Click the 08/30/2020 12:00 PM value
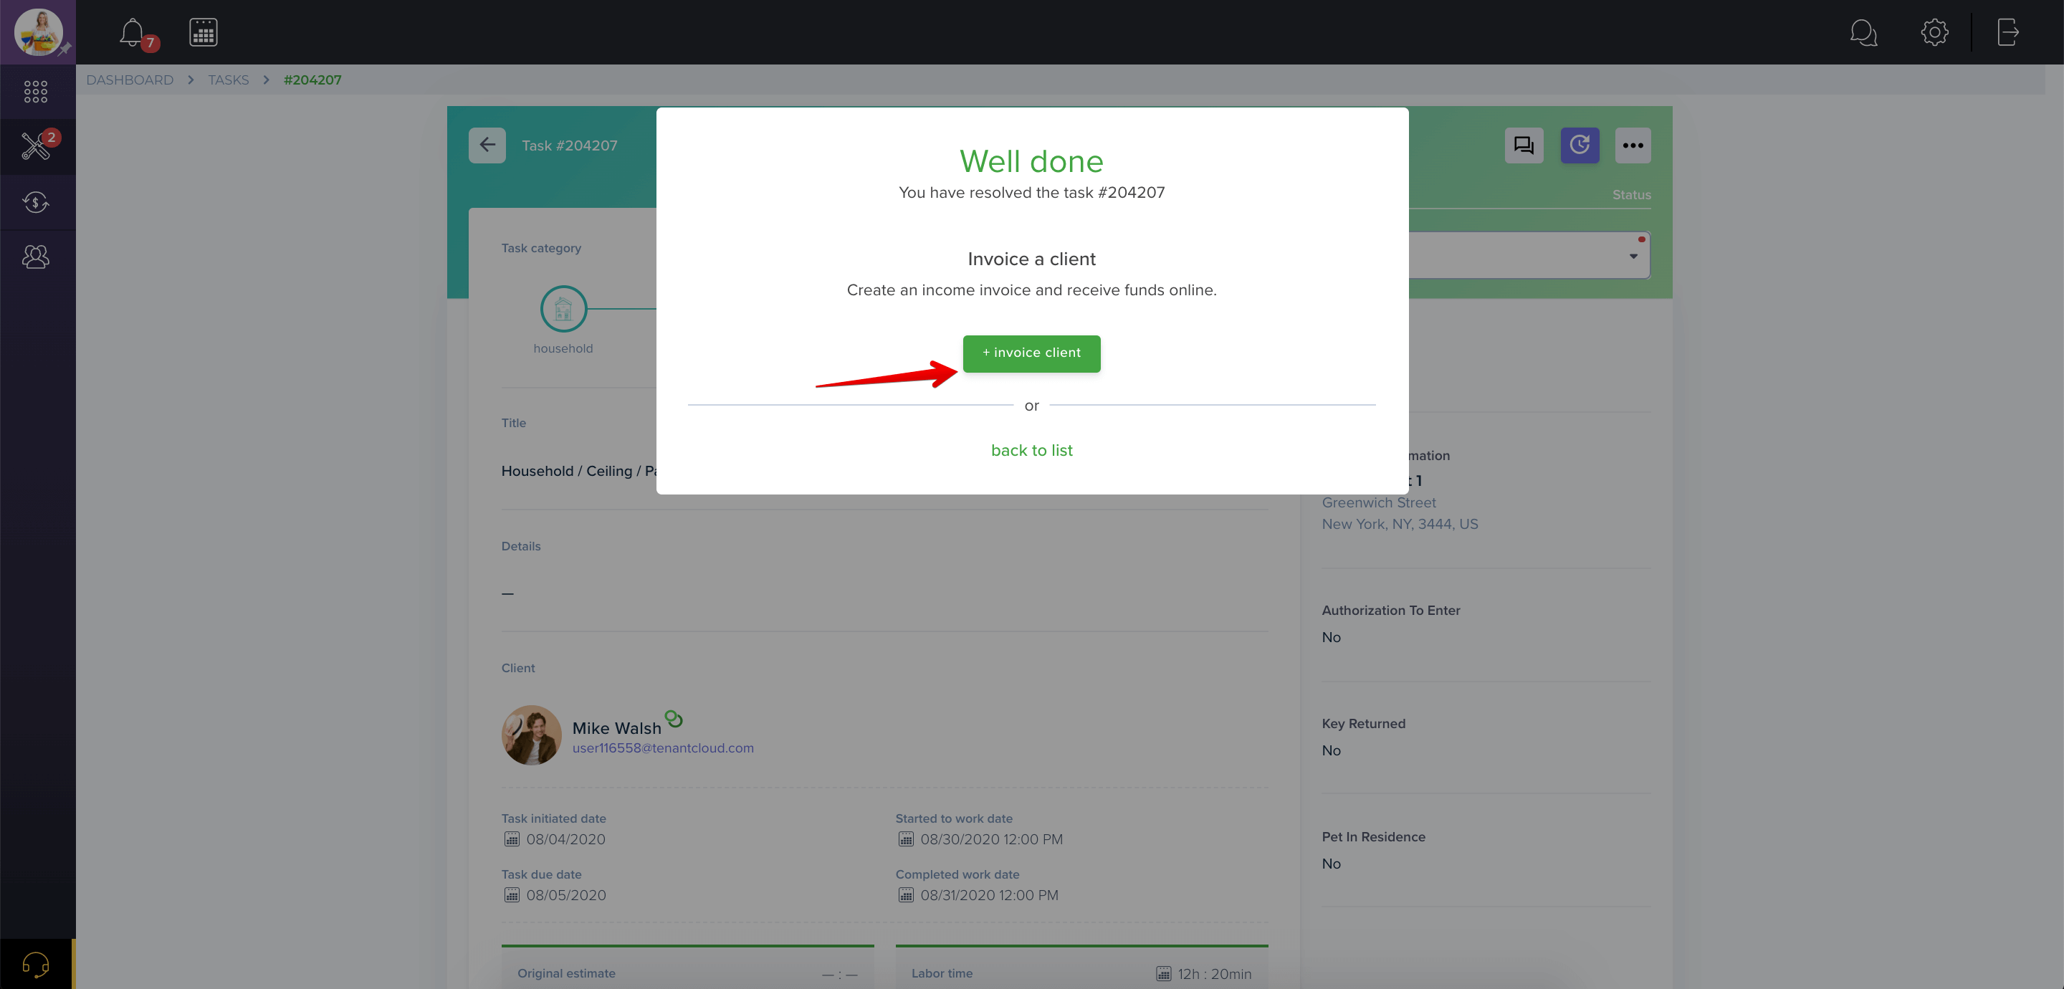2064x989 pixels. pyautogui.click(x=991, y=839)
